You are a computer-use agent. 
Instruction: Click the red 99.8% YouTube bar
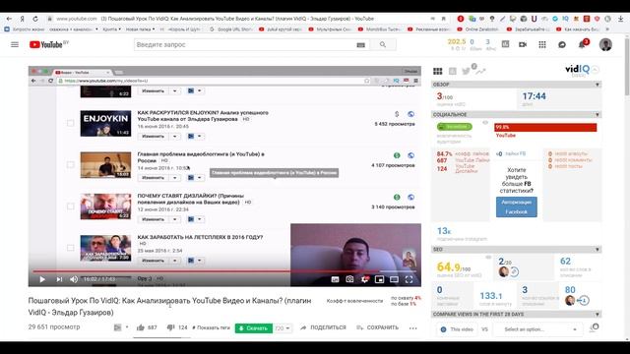tap(545, 127)
